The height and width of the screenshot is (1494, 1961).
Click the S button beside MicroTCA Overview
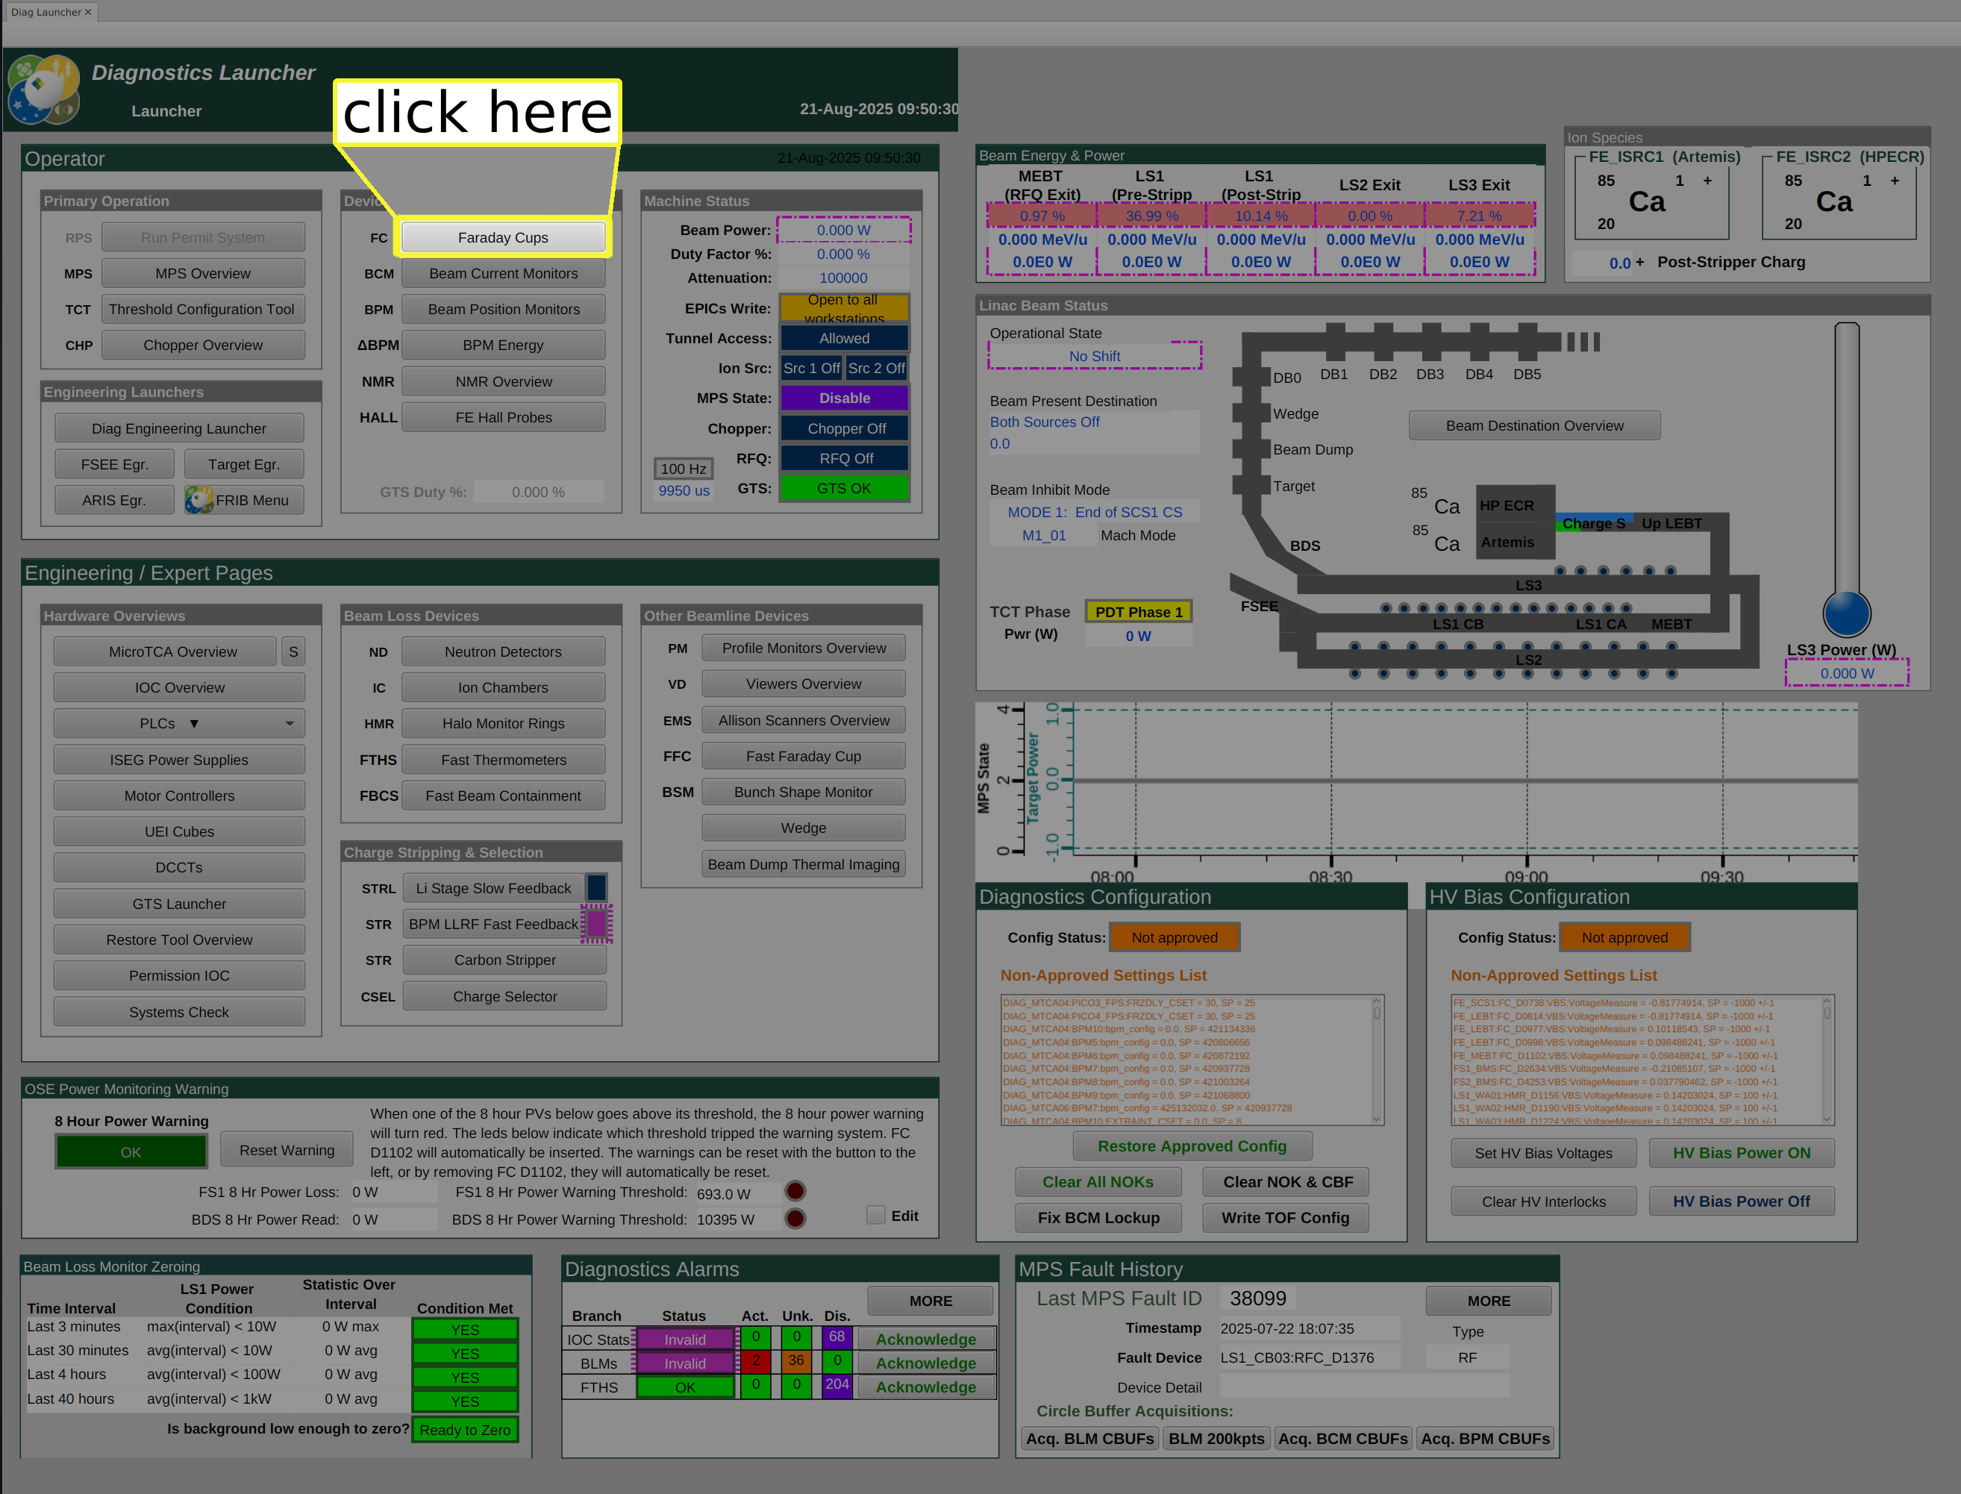pyautogui.click(x=293, y=651)
